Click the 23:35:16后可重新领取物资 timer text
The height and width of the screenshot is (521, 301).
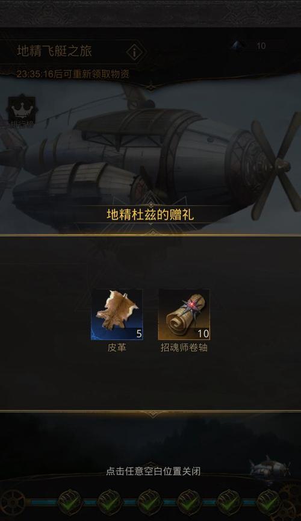(x=73, y=73)
